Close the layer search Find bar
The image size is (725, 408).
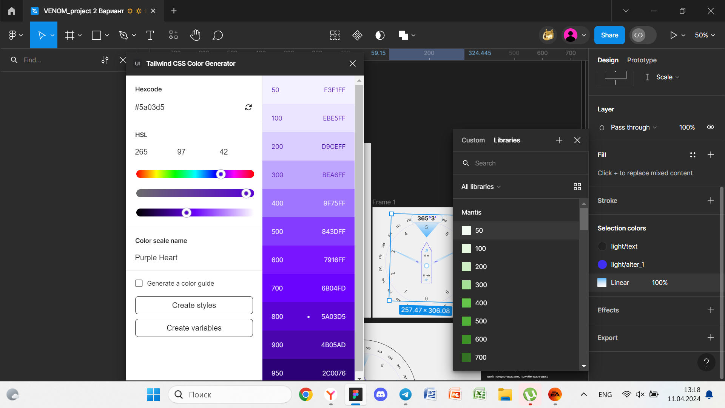[123, 60]
